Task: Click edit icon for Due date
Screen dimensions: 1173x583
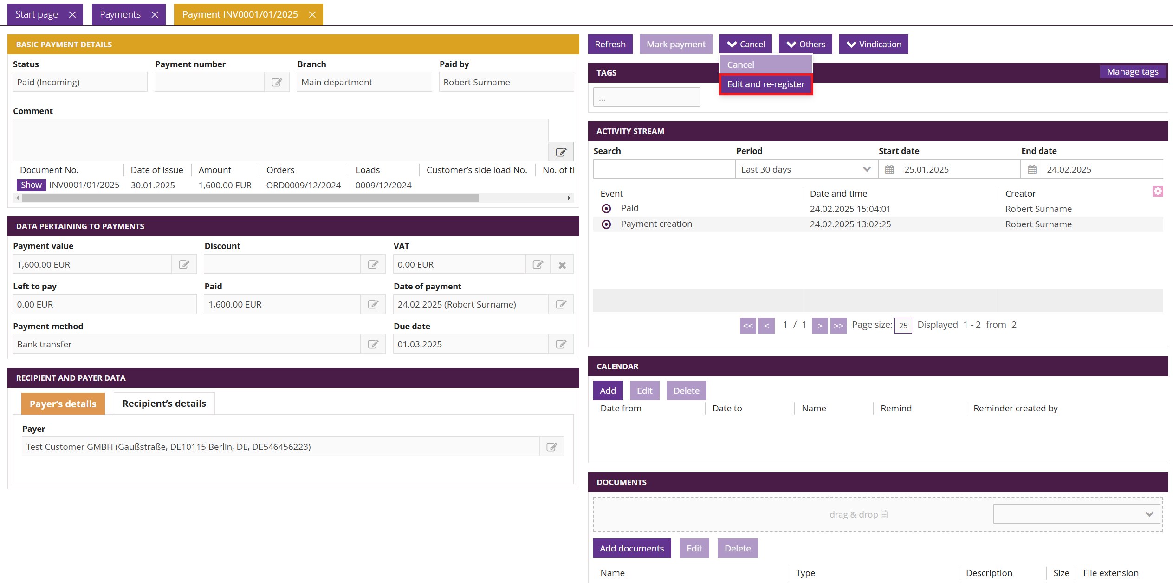Action: pyautogui.click(x=561, y=344)
